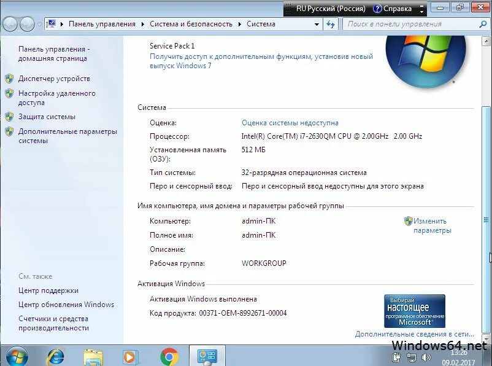Click network tray icon
Image resolution: width=492 pixels, height=366 pixels.
click(x=412, y=357)
